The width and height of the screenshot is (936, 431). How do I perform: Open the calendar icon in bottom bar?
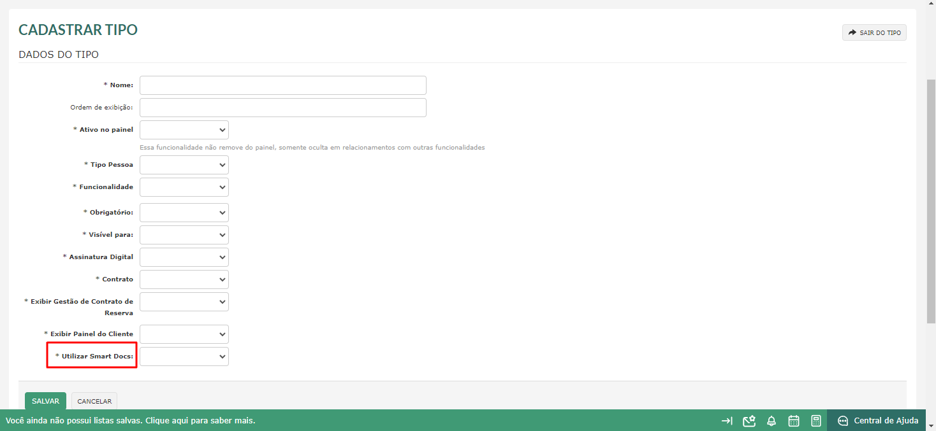coord(794,421)
